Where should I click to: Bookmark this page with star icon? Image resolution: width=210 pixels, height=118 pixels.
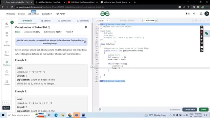tap(188, 7)
